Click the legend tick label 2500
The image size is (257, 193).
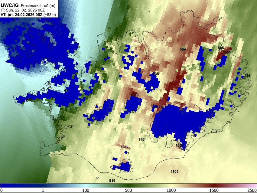(252, 190)
